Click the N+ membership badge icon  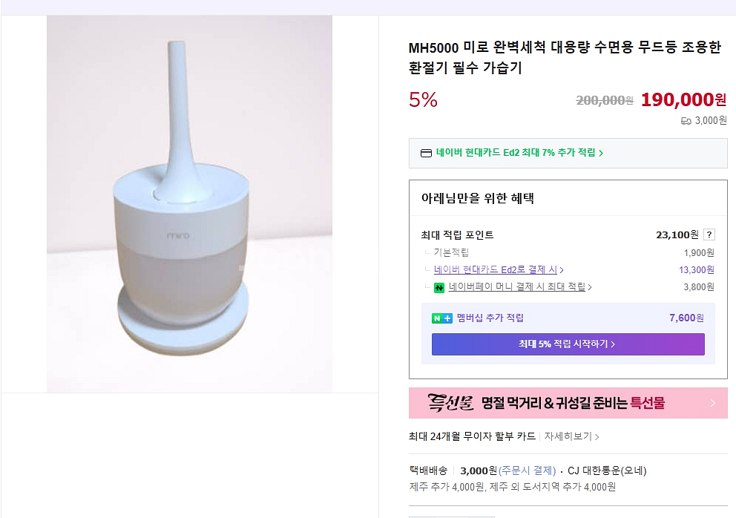point(441,318)
